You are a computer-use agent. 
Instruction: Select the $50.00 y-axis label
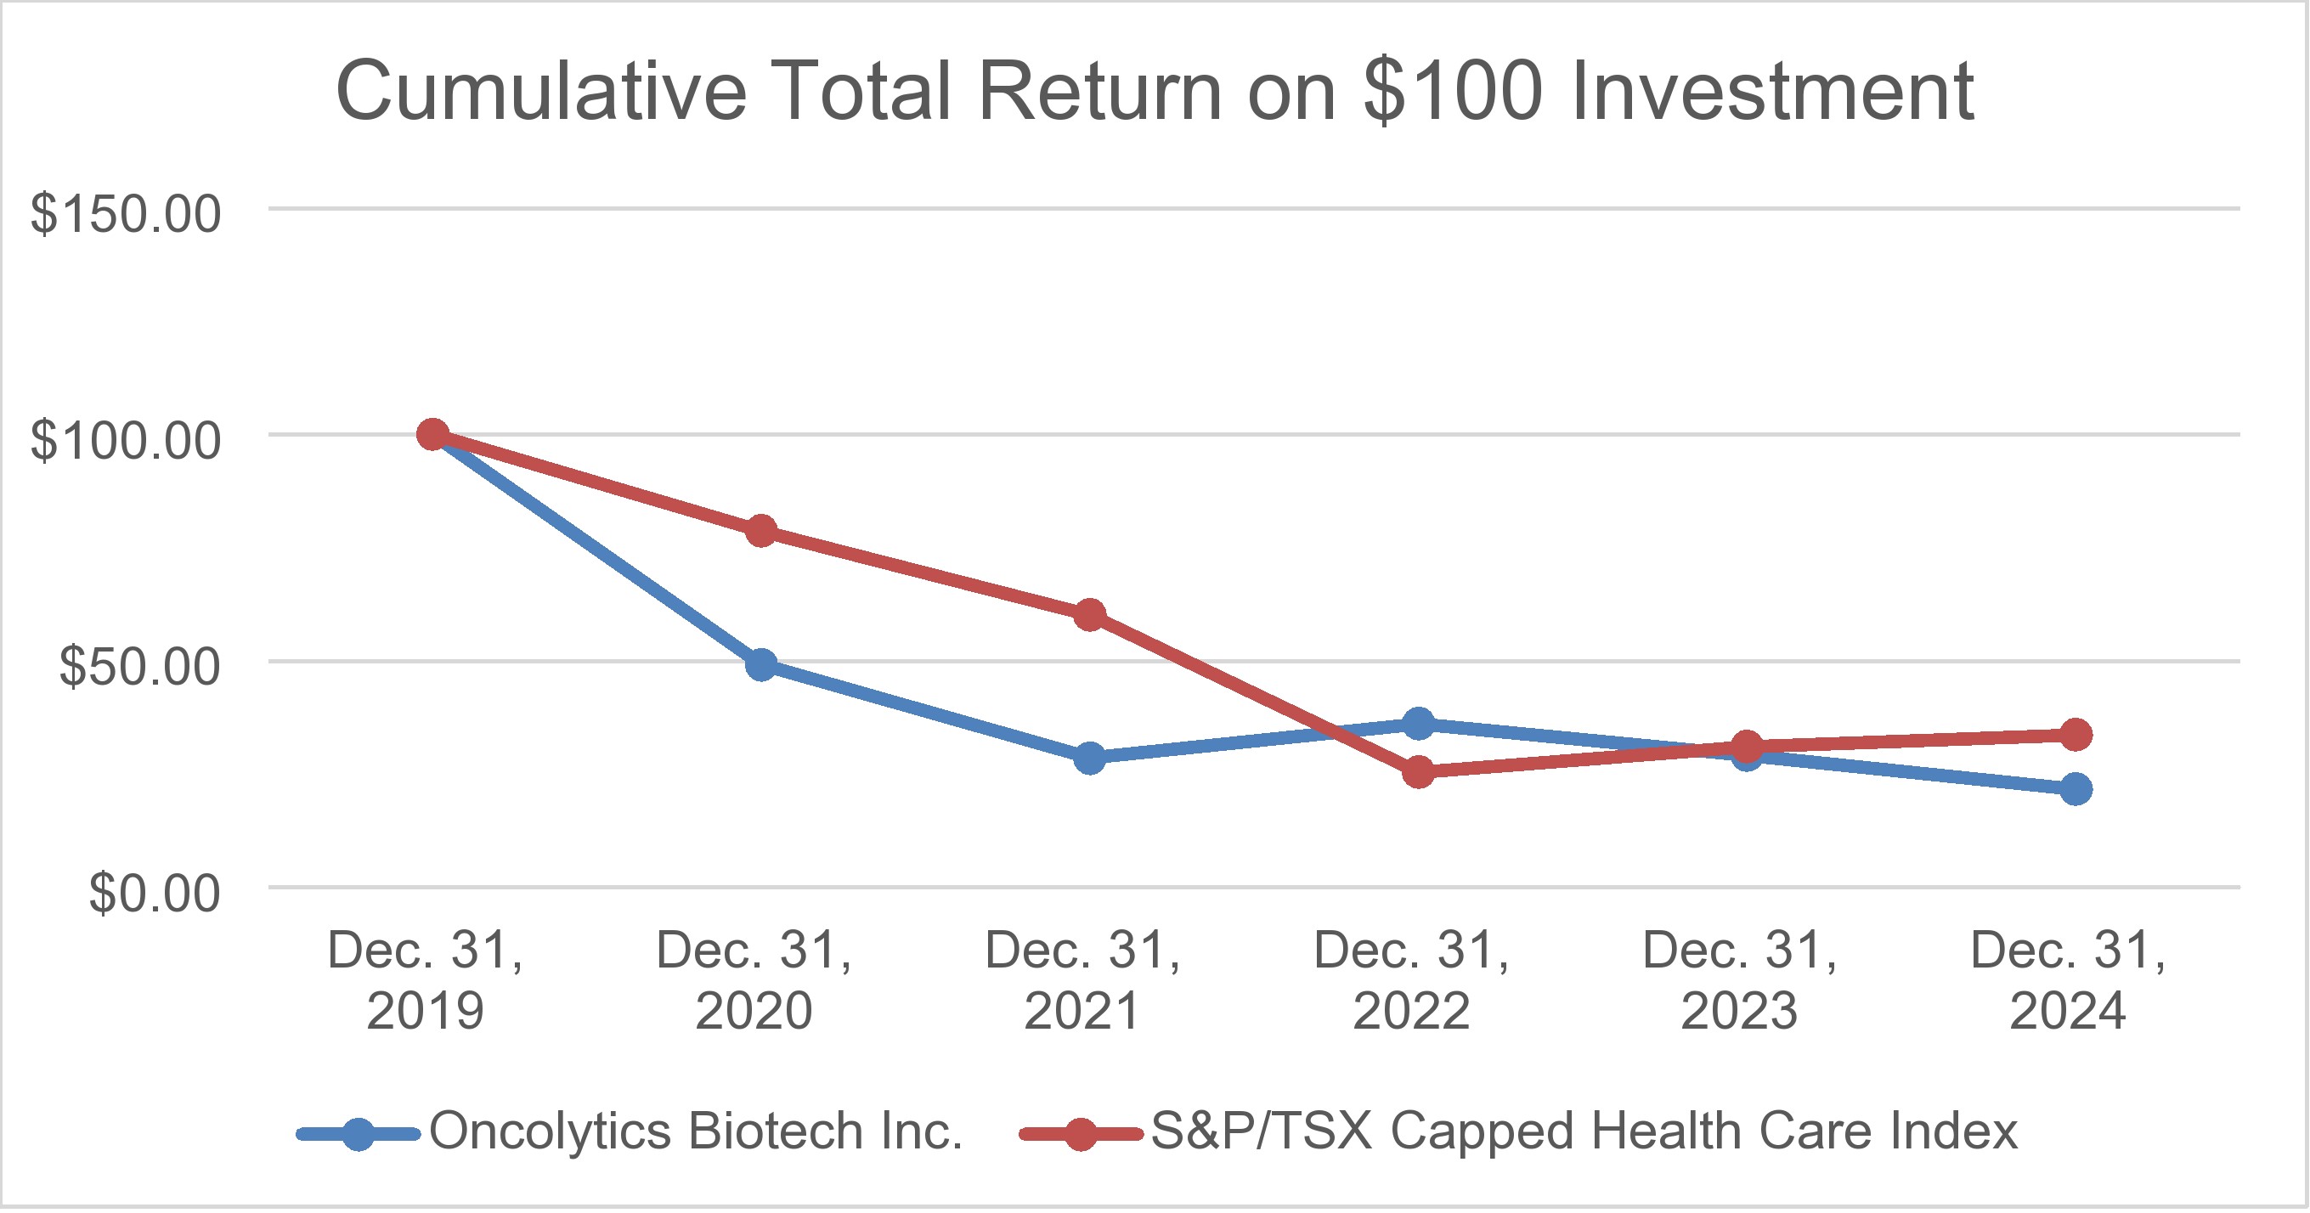pos(139,667)
